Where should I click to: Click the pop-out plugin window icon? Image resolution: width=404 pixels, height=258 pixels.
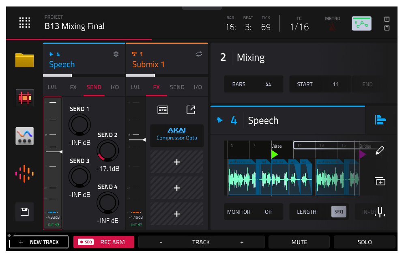(191, 110)
